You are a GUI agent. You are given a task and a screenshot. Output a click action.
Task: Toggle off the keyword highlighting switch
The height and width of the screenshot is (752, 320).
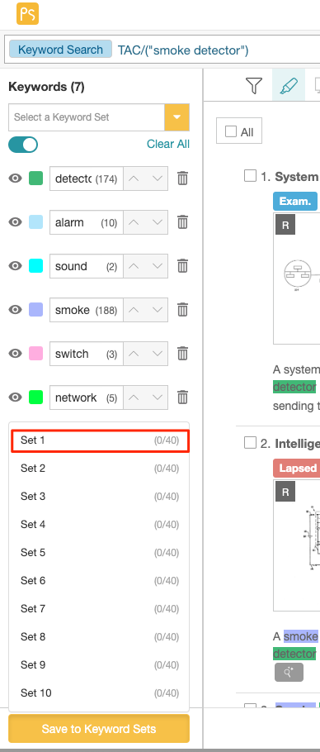pyautogui.click(x=23, y=145)
